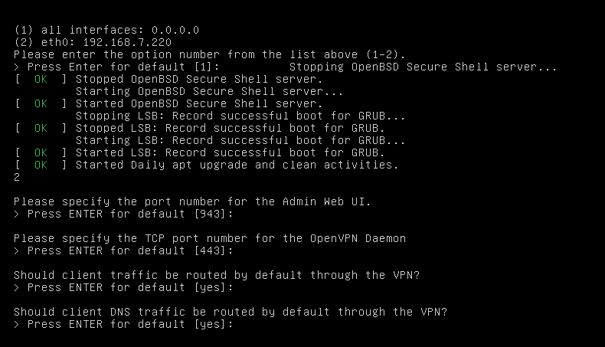Click the 'Starting OpenBSD Secure Shell server...' line
The image size is (605, 347).
(210, 91)
